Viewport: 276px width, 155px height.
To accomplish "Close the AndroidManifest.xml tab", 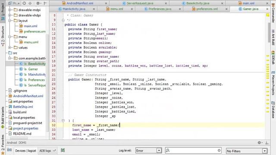I will (x=106, y=3).
